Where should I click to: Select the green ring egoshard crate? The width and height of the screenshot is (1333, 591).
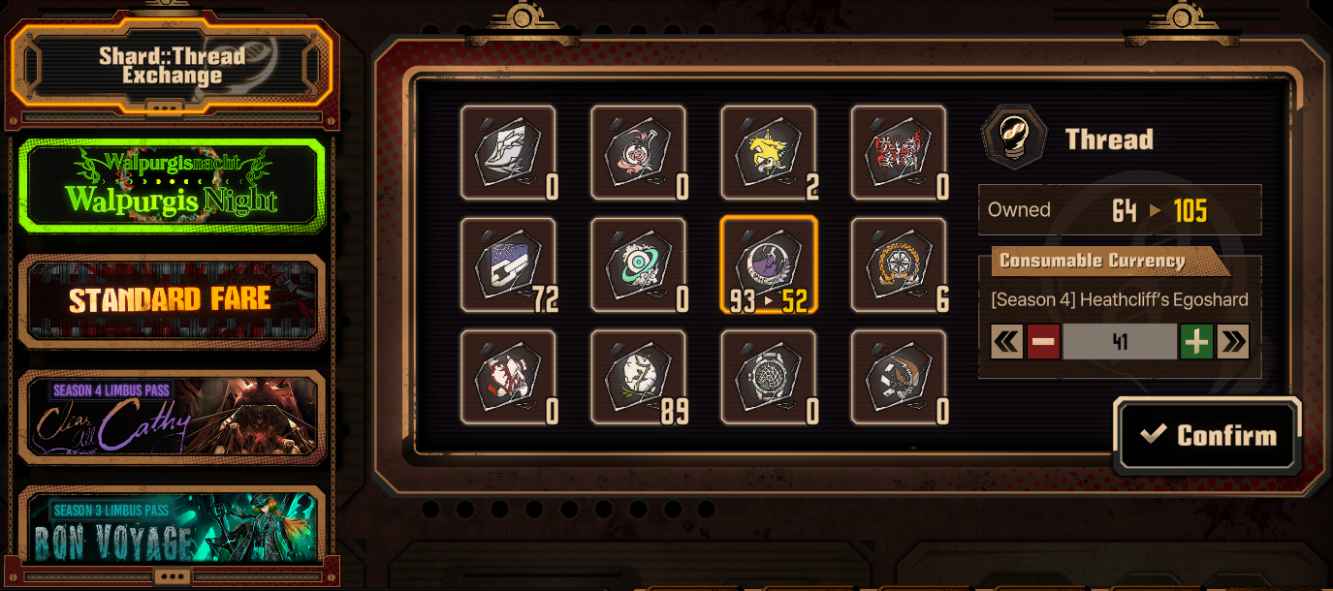638,264
